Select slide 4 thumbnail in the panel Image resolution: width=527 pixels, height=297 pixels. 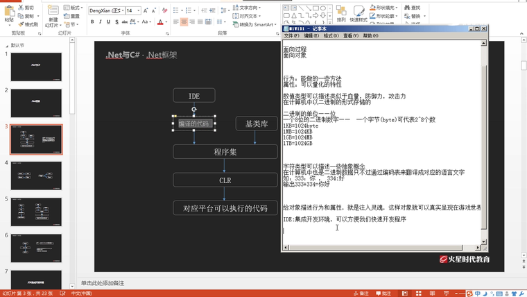pyautogui.click(x=36, y=176)
